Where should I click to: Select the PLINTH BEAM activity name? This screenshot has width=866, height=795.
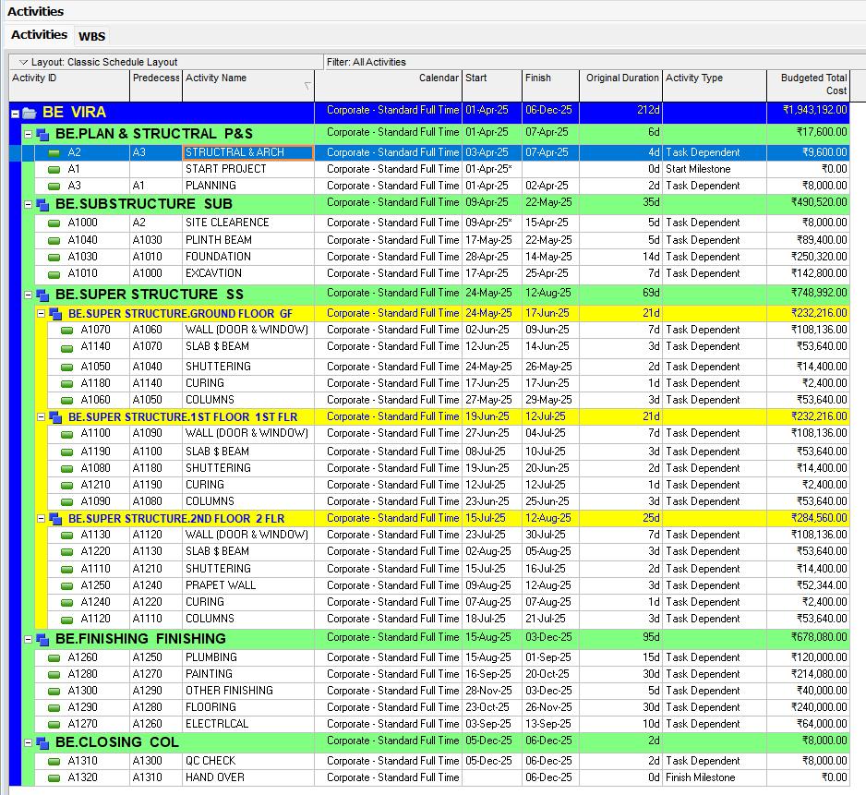[219, 240]
